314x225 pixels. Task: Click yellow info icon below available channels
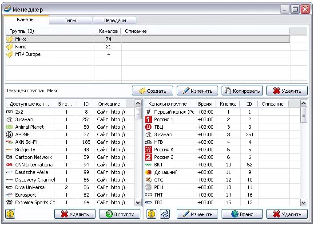[10, 214]
